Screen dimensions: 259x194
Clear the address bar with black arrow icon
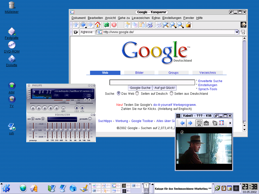click(76, 32)
